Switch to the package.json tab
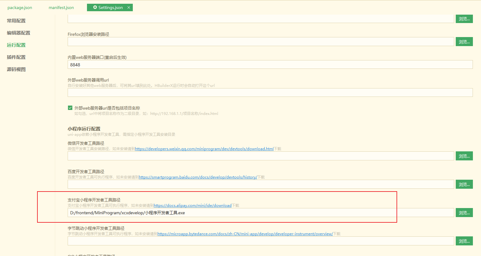This screenshot has width=481, height=256. click(20, 7)
